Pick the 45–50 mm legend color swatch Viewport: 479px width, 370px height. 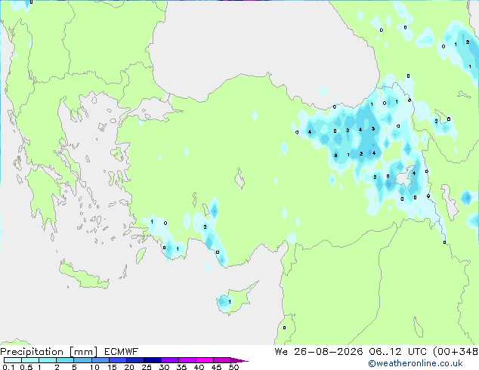coord(222,360)
